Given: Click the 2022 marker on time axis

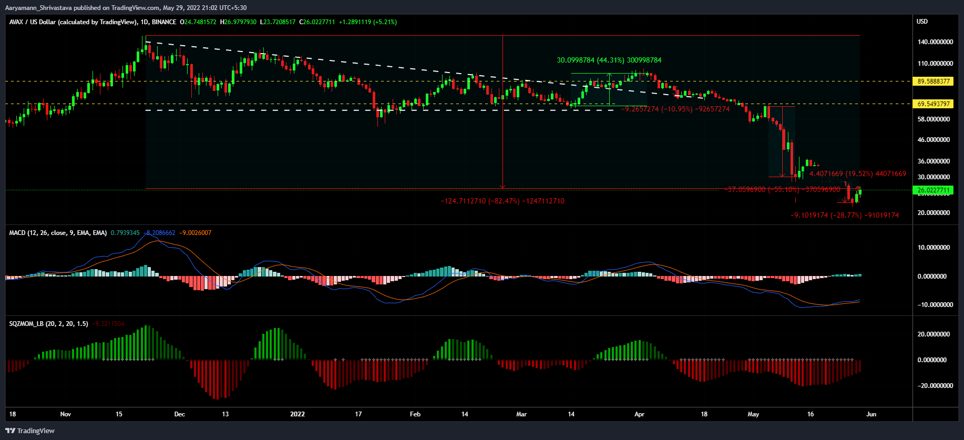Looking at the screenshot, I should click(x=298, y=414).
